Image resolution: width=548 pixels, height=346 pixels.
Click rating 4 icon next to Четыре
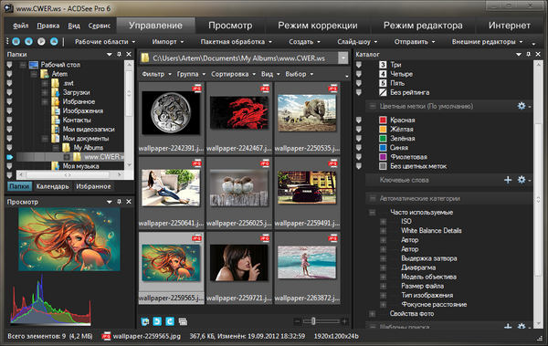pyautogui.click(x=383, y=74)
